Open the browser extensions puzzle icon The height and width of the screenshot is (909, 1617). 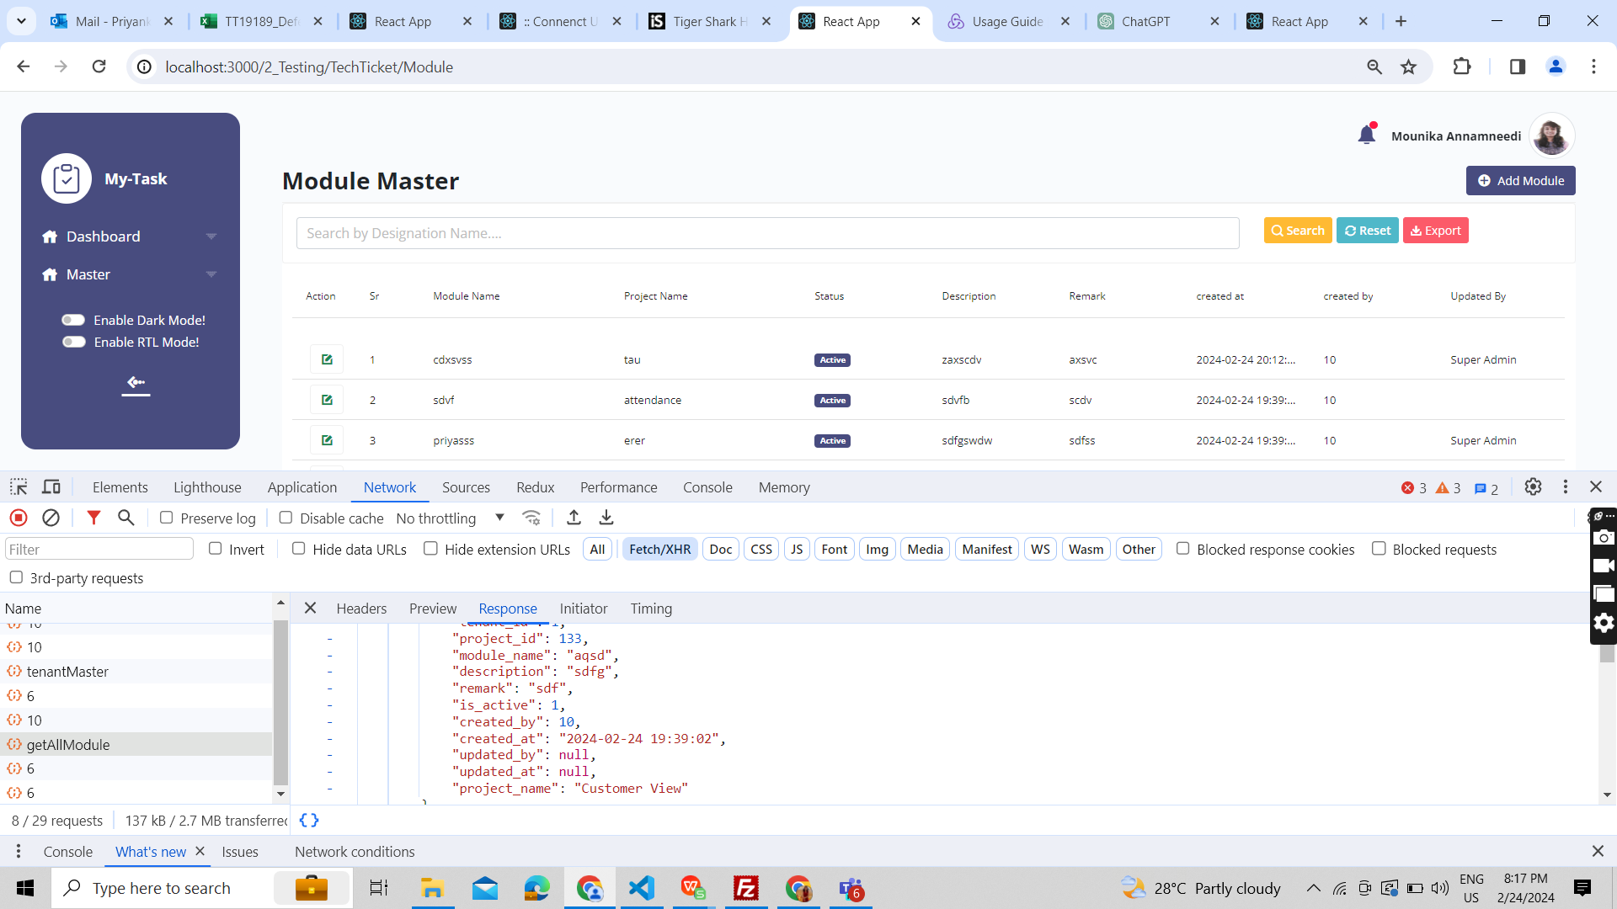click(x=1462, y=66)
